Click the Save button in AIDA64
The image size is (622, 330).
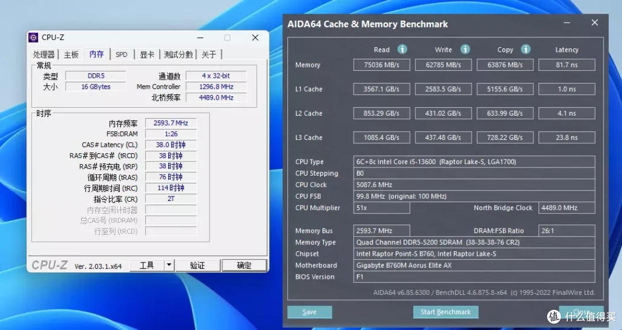pos(309,312)
